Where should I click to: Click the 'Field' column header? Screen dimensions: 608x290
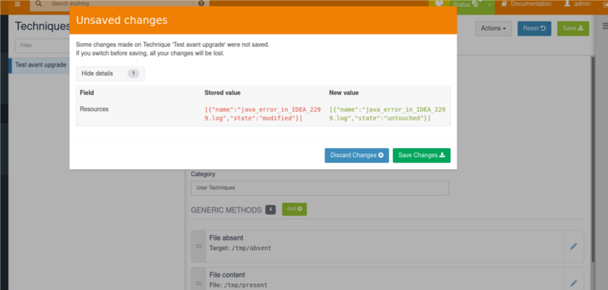[x=87, y=93]
